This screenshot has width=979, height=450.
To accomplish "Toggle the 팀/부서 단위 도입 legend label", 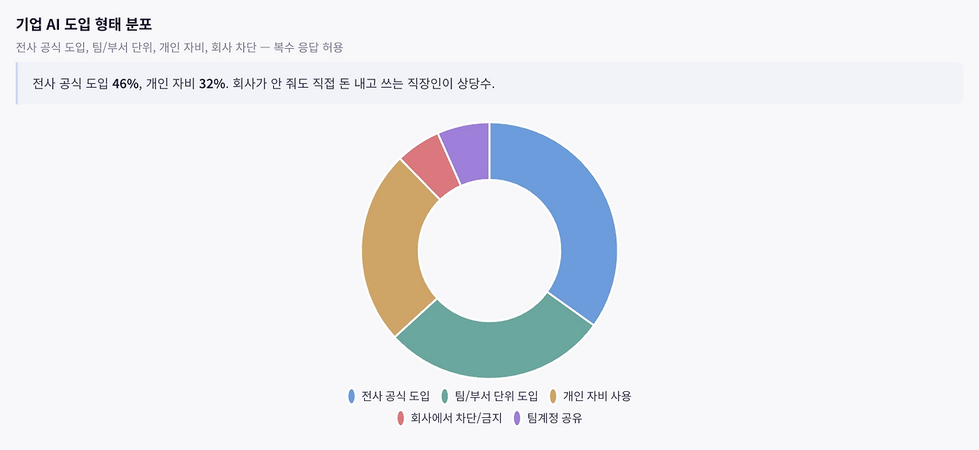I will (x=496, y=396).
